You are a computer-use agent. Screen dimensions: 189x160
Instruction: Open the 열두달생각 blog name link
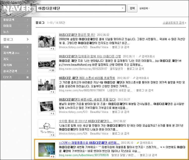[x=116, y=69]
